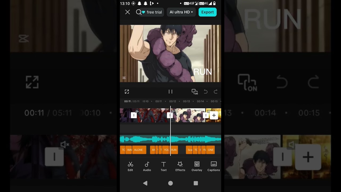
Task: Toggle mute icon on the black-haired character clip
Action: pyautogui.click(x=173, y=111)
